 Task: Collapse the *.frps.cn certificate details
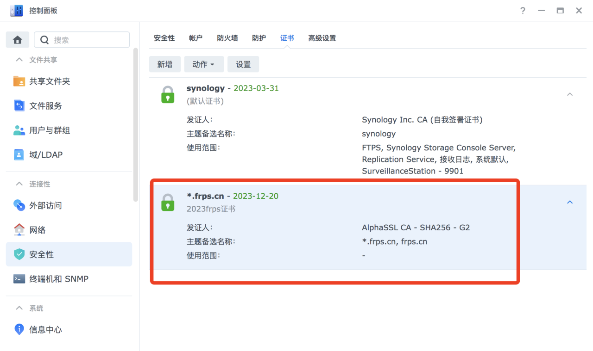[x=570, y=202]
